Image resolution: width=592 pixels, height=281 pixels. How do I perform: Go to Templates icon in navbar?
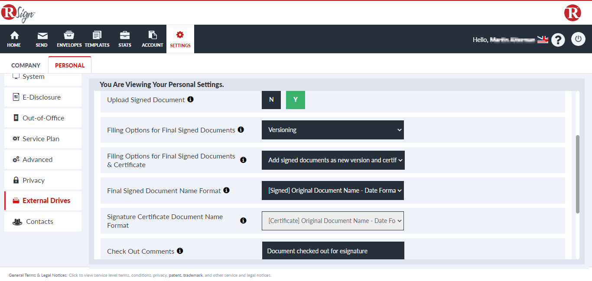[x=97, y=36]
